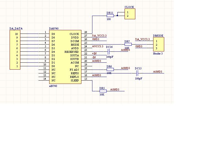Click the NC pin name at pin 19
Image resolution: width=220 pixels, height=165 pixels.
(77, 66)
